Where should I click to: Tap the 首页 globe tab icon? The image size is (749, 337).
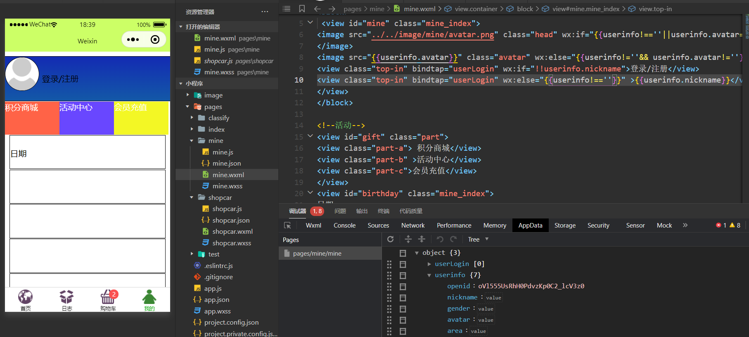point(26,297)
